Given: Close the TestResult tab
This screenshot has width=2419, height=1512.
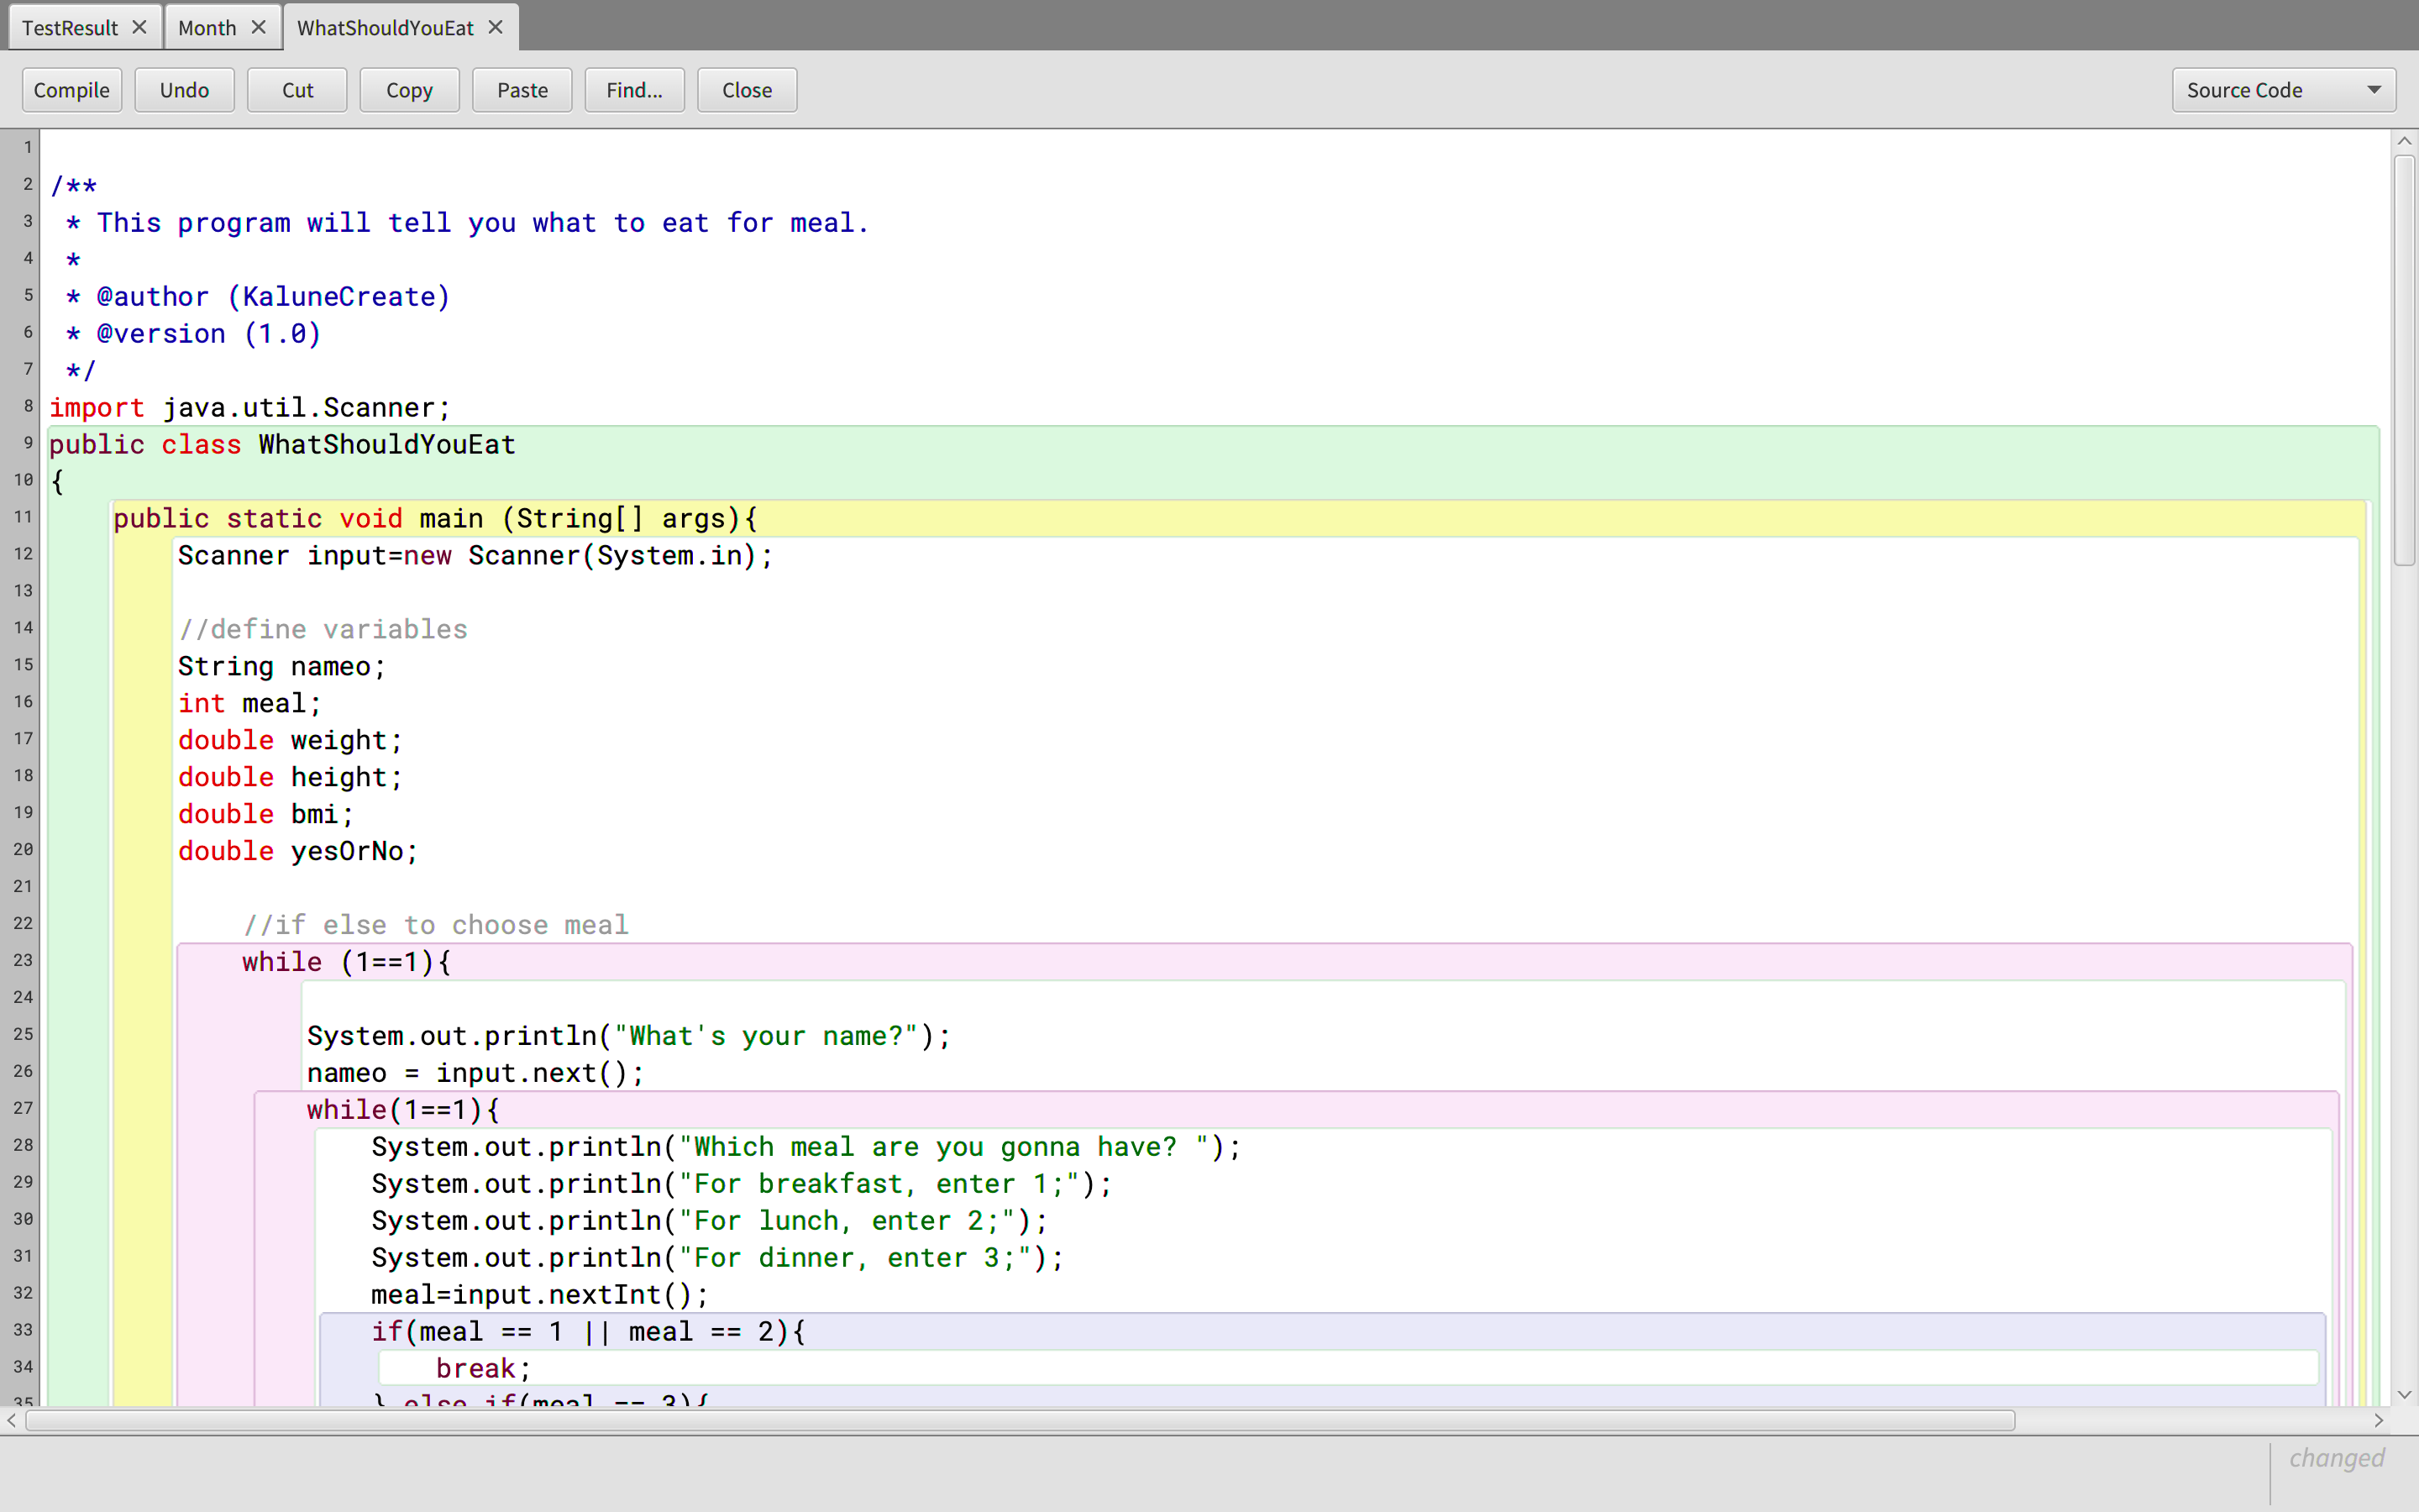Looking at the screenshot, I should [x=140, y=27].
